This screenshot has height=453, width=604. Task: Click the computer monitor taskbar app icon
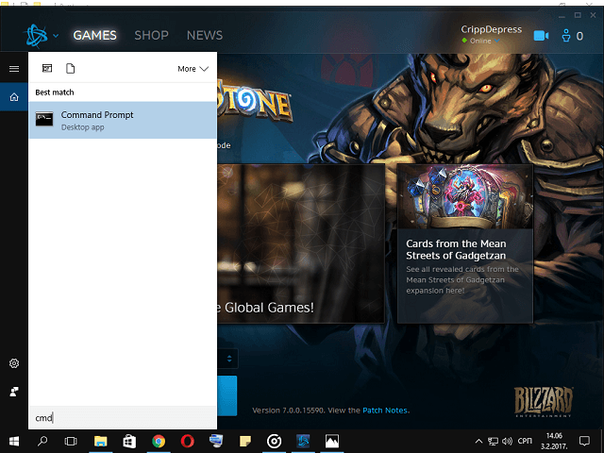[216, 441]
